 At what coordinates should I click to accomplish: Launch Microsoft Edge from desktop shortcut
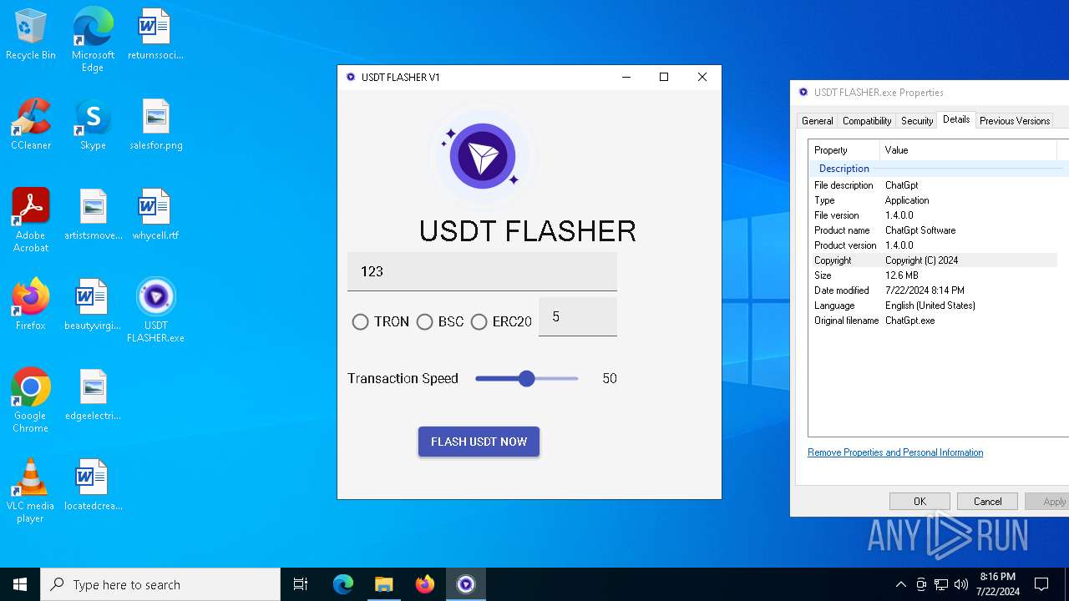[x=93, y=40]
